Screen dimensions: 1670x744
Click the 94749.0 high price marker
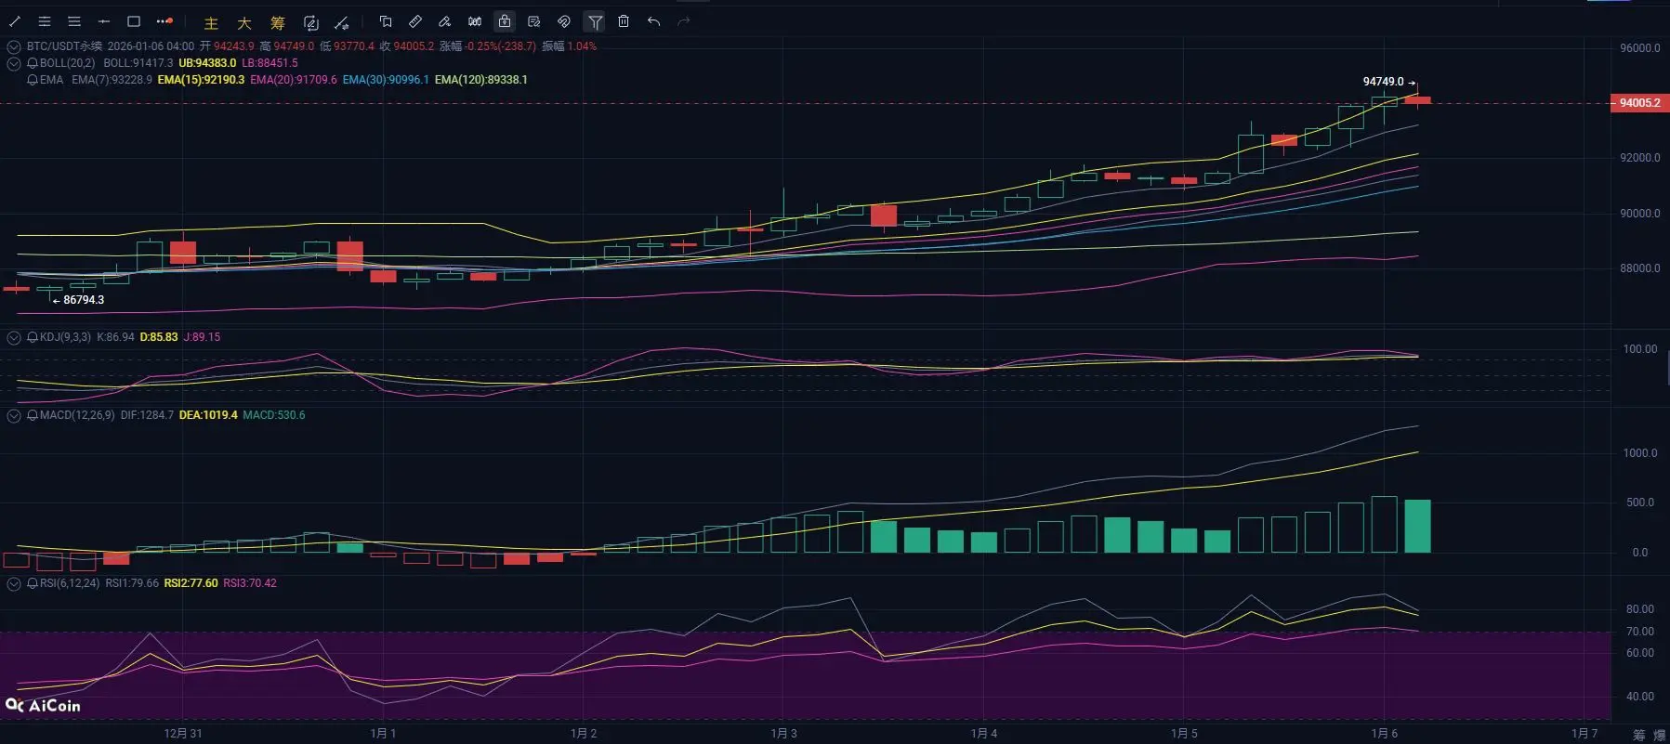tap(1383, 82)
